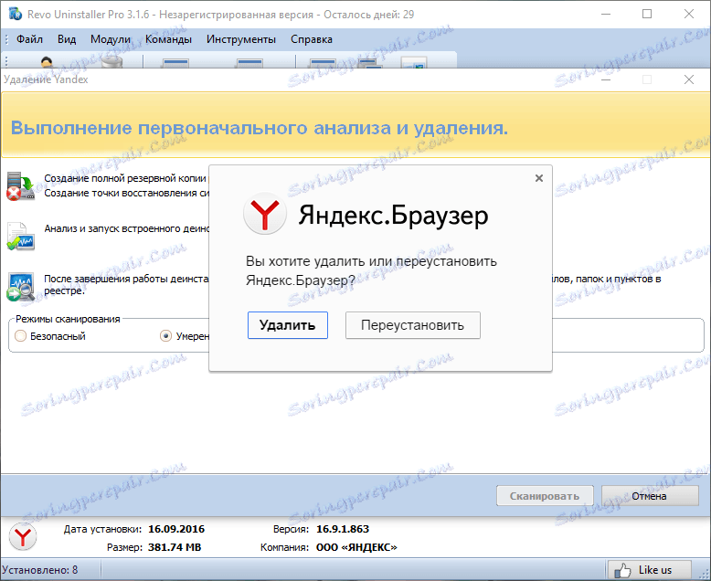Click the Yandex Browser logo in dialog
The height and width of the screenshot is (581, 711).
(265, 214)
